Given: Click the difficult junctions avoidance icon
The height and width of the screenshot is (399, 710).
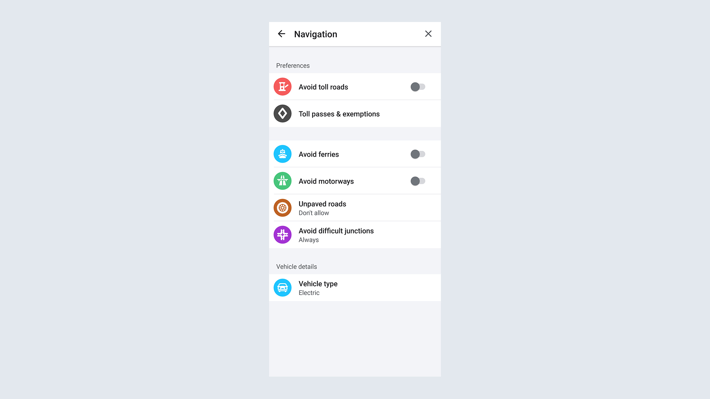Looking at the screenshot, I should (x=282, y=234).
